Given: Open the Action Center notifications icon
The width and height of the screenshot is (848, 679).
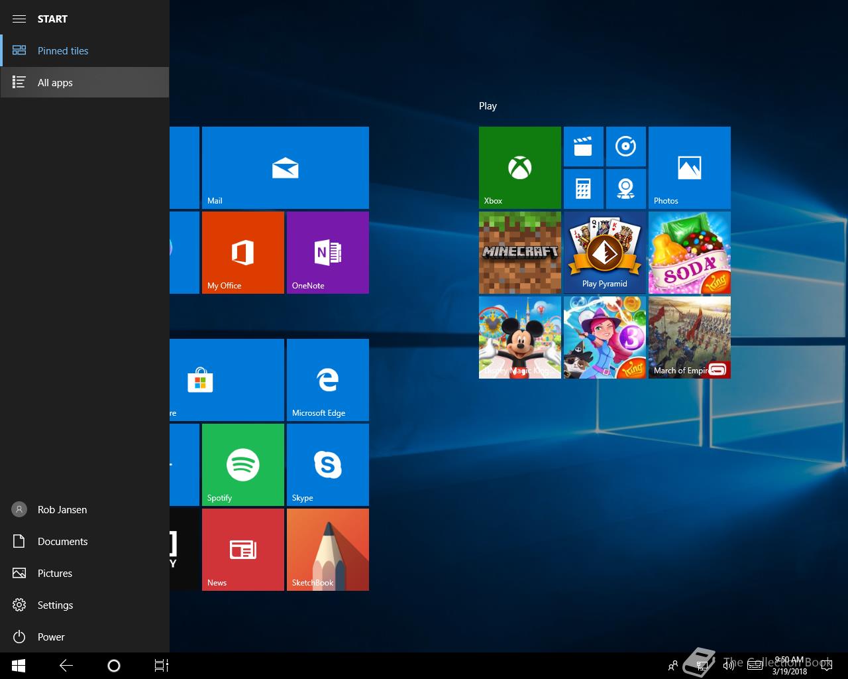Looking at the screenshot, I should (x=826, y=666).
